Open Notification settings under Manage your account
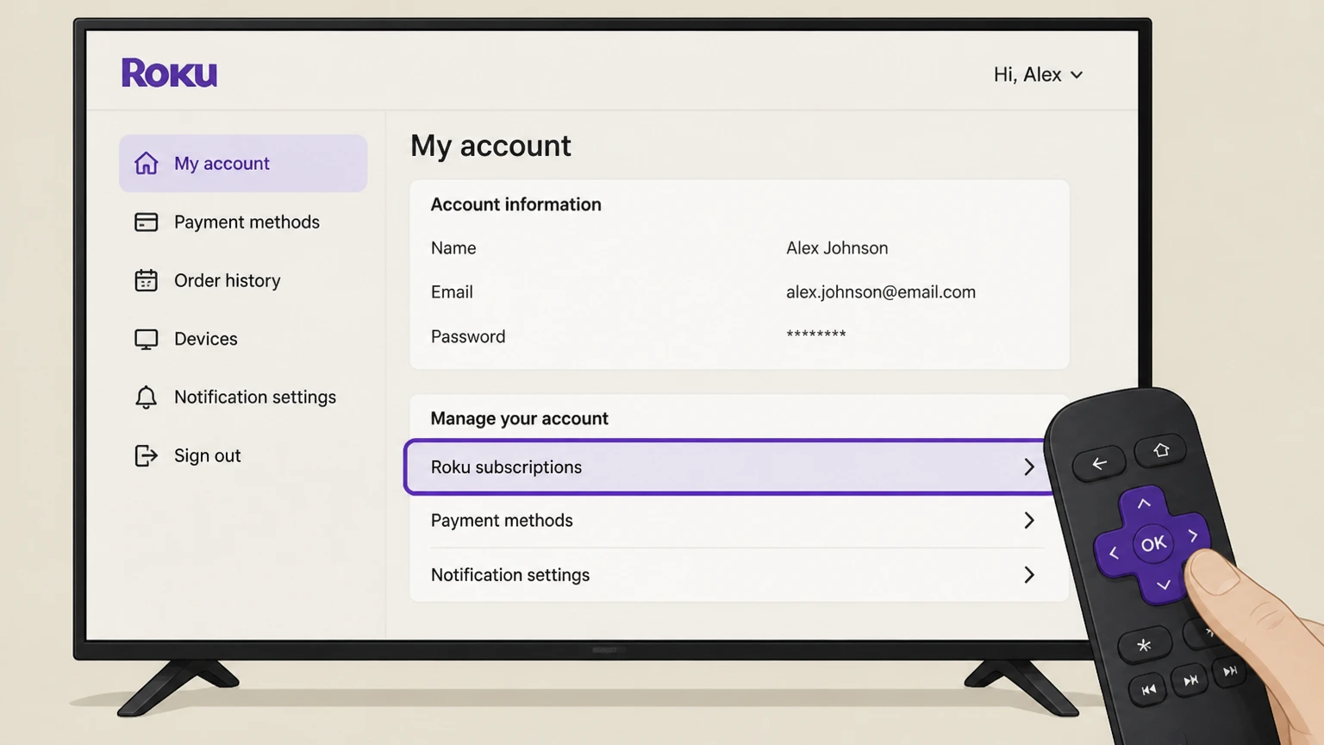1324x745 pixels. [737, 575]
